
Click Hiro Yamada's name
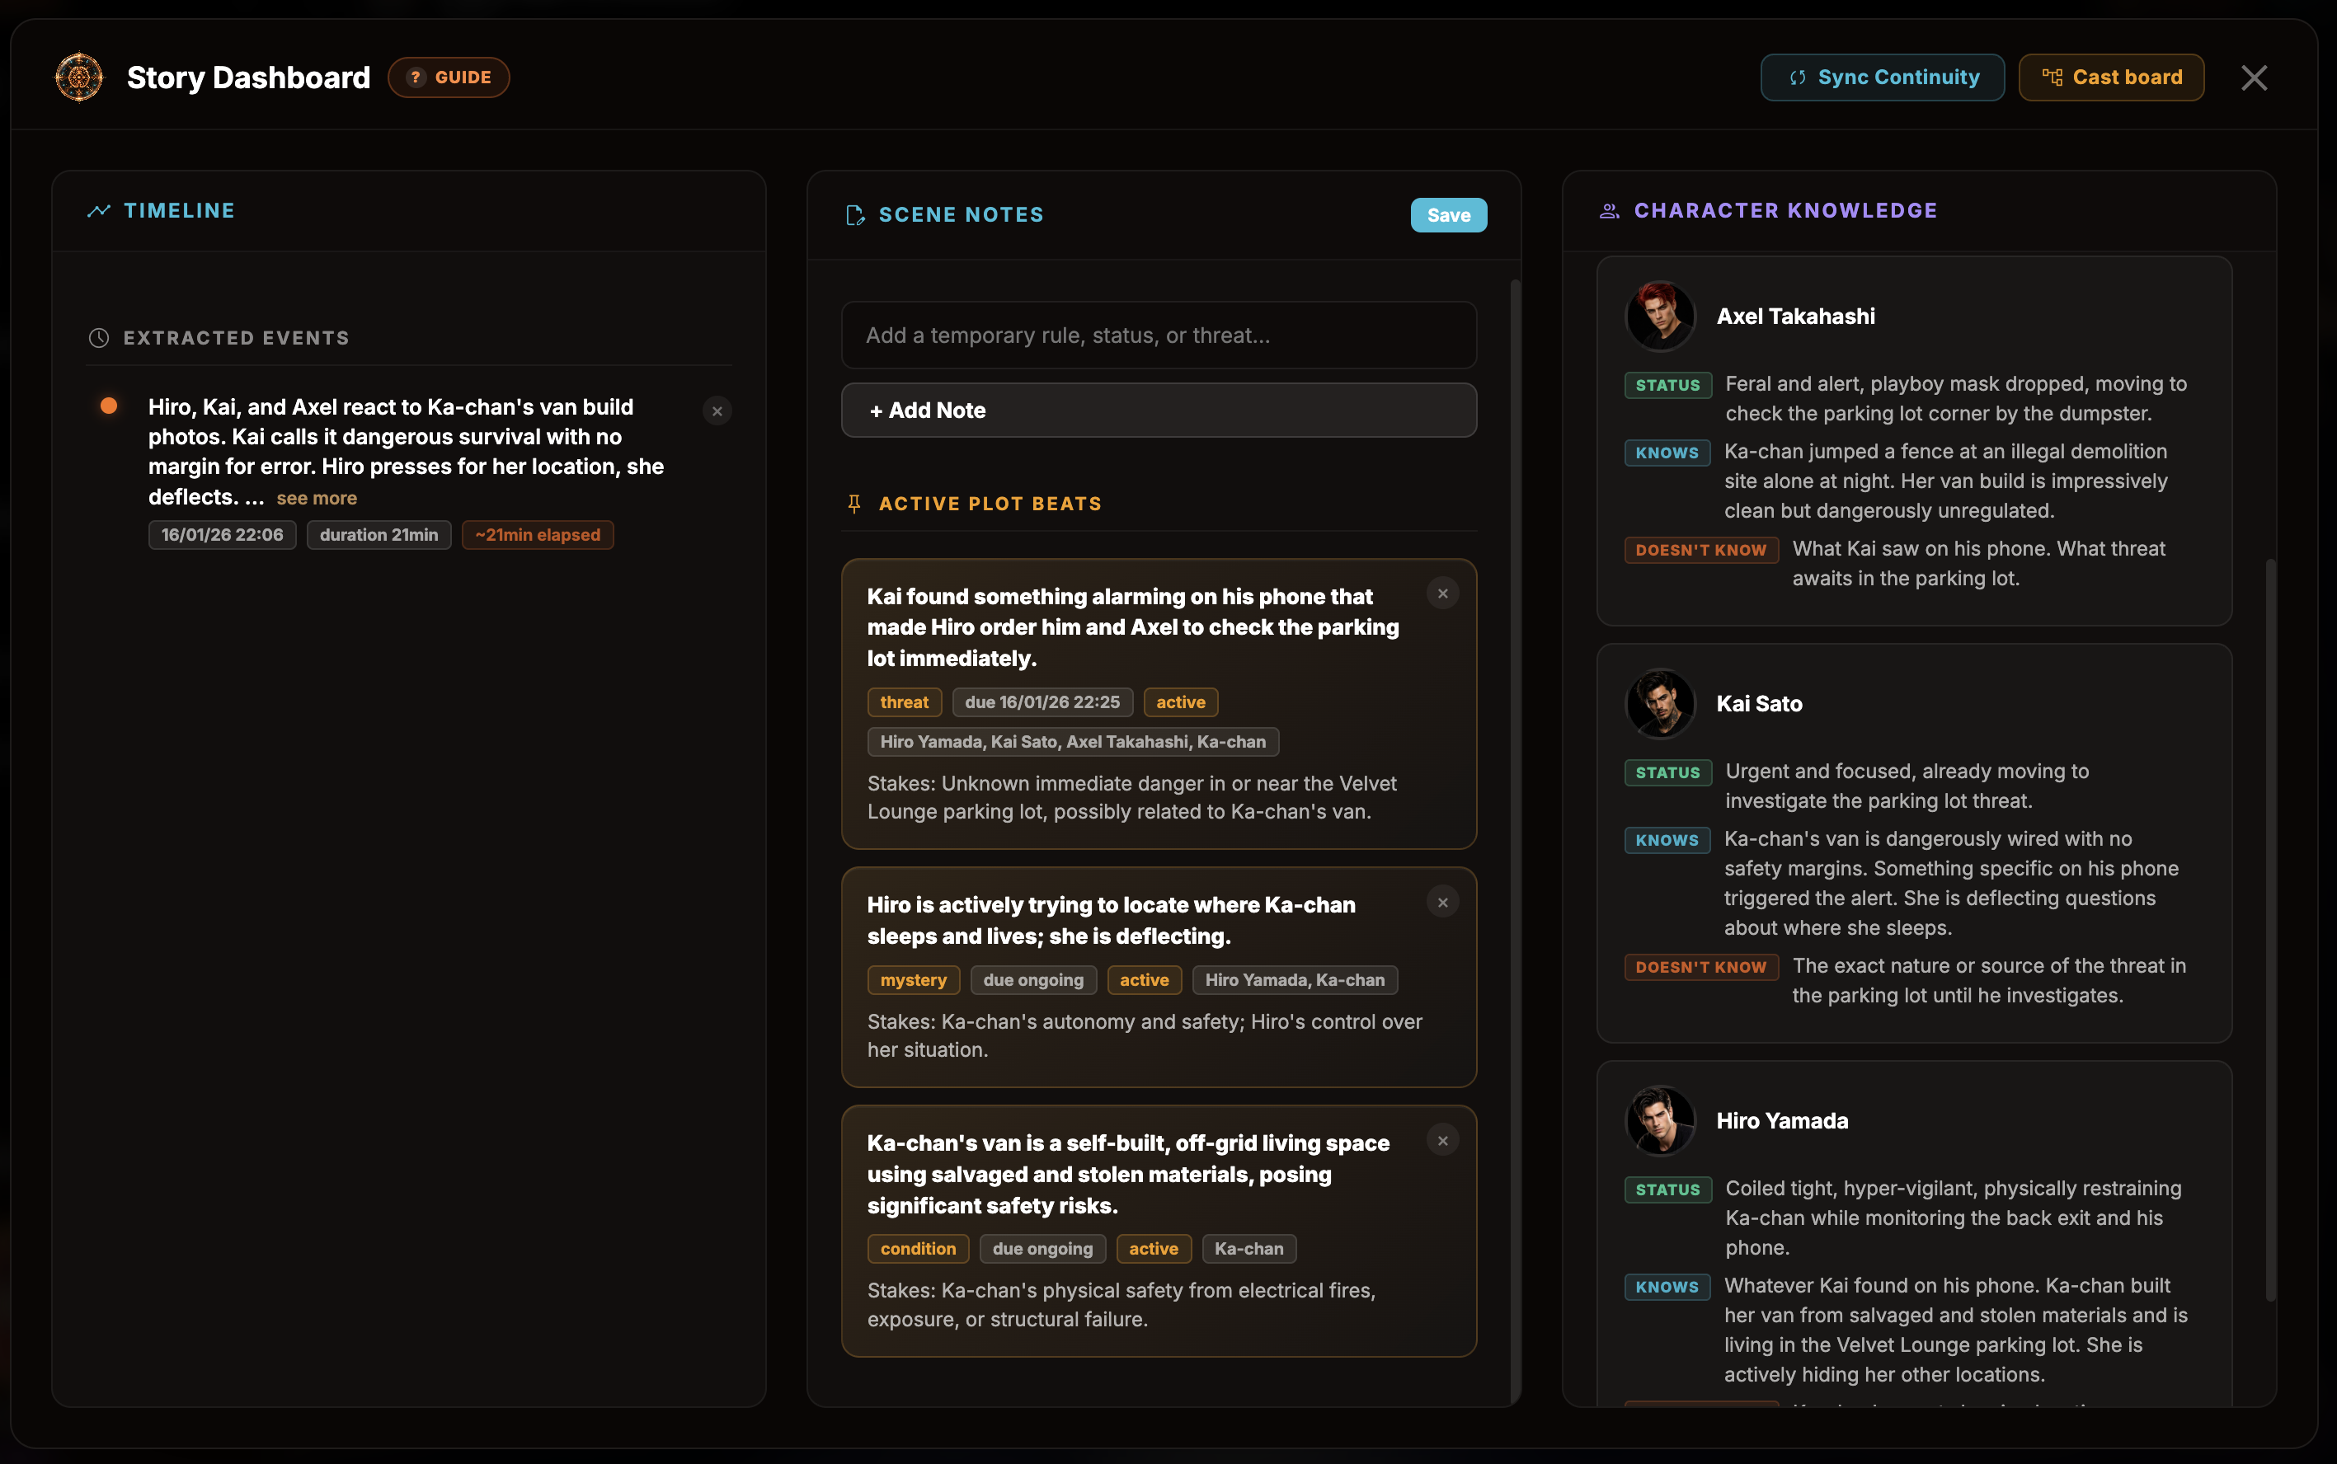[1782, 1121]
